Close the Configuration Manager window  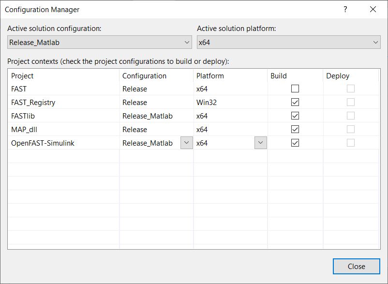pyautogui.click(x=373, y=9)
